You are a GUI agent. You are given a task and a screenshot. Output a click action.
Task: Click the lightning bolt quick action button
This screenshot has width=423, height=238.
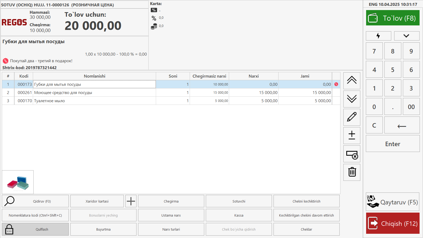pyautogui.click(x=378, y=36)
